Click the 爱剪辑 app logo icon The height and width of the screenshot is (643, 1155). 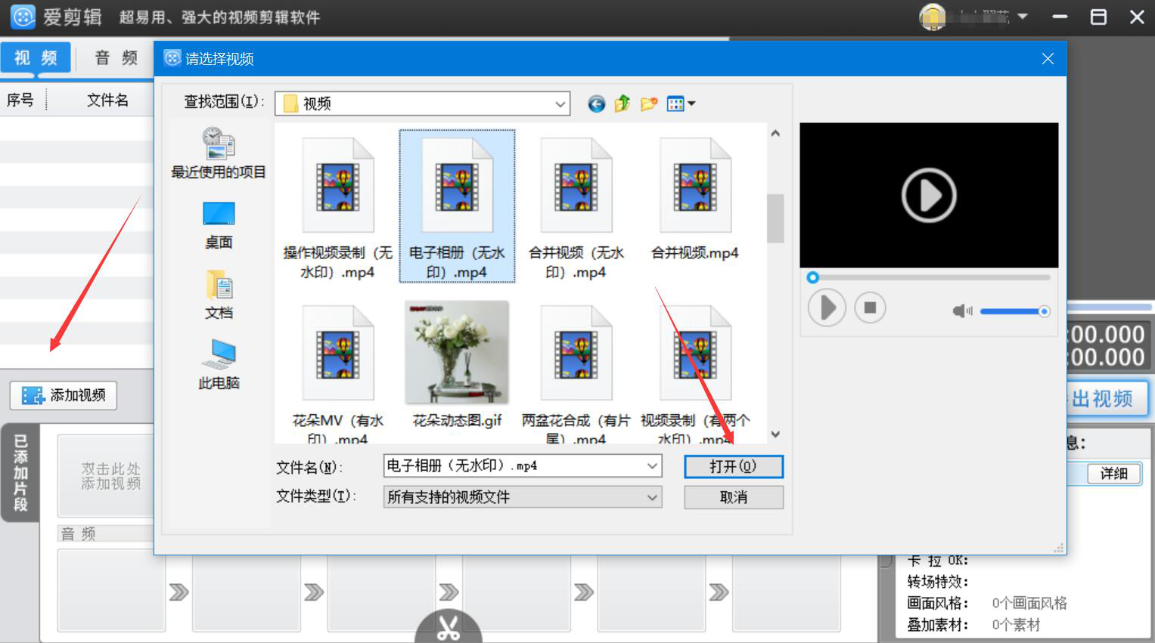23,17
